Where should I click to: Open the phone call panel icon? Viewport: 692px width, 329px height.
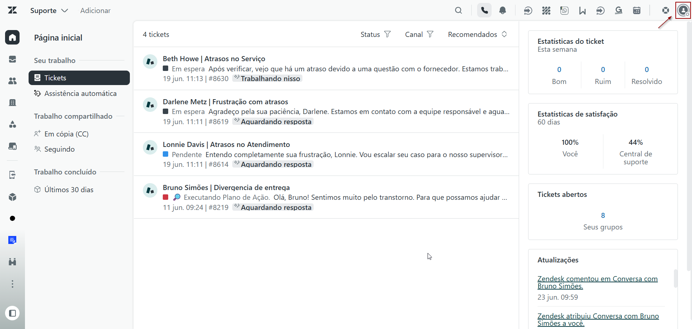click(x=484, y=10)
